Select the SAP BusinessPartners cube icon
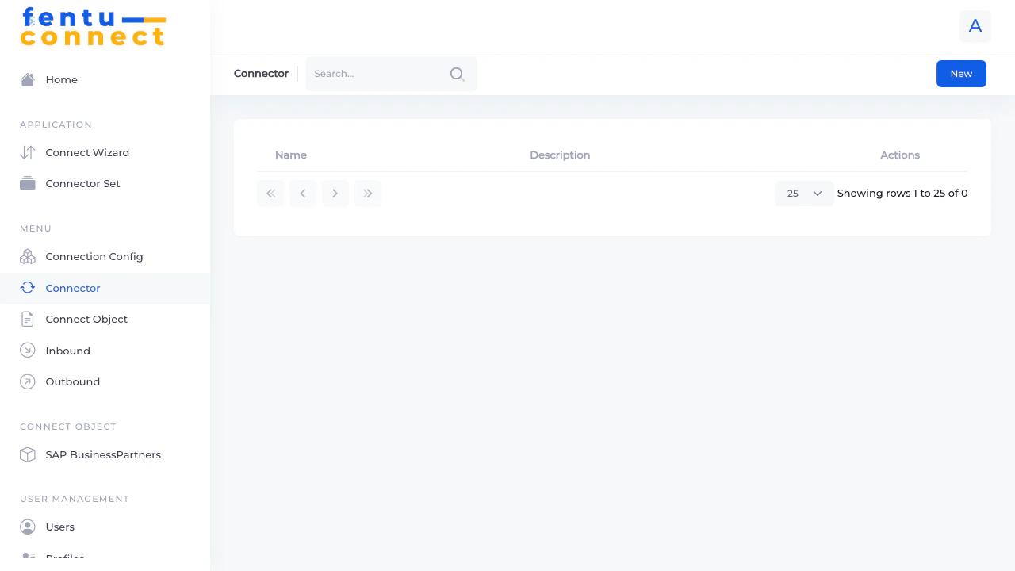The height and width of the screenshot is (571, 1015). 27,454
